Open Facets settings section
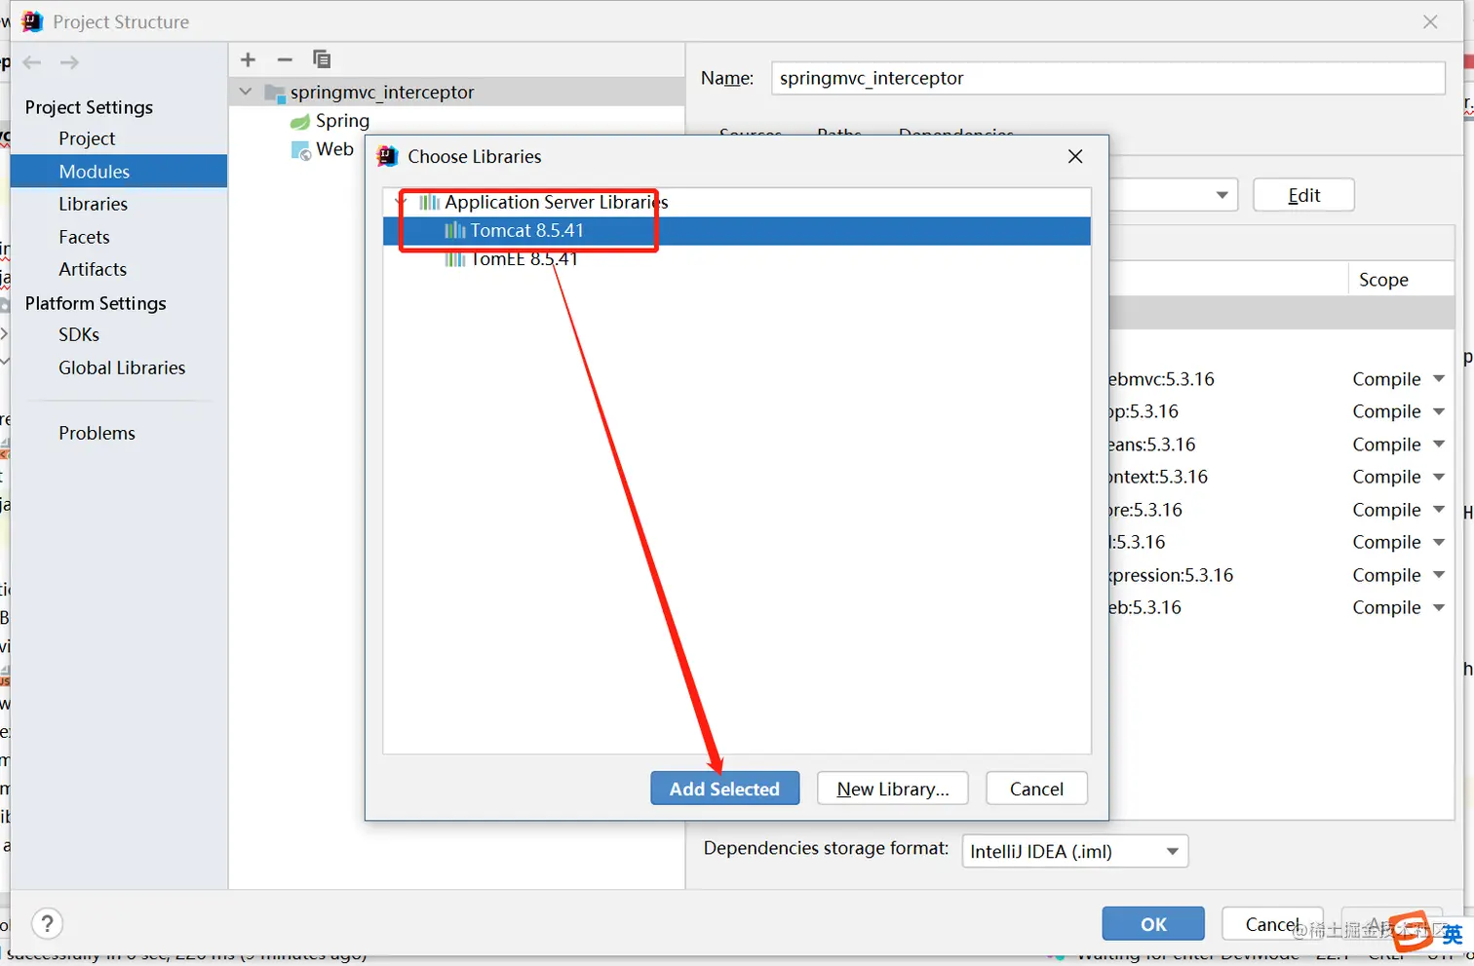Image resolution: width=1474 pixels, height=966 pixels. click(84, 237)
